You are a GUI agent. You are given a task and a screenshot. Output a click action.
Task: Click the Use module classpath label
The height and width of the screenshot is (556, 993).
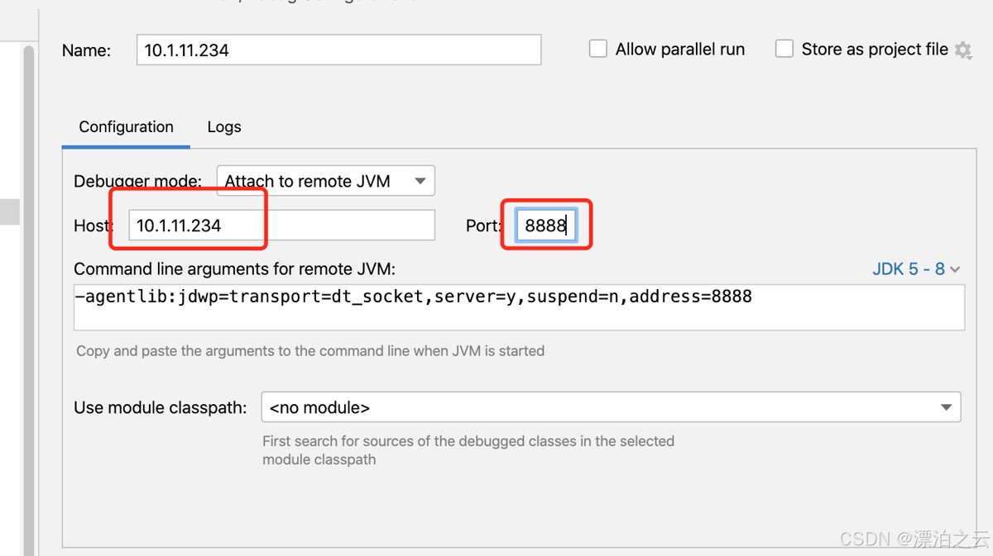click(161, 407)
